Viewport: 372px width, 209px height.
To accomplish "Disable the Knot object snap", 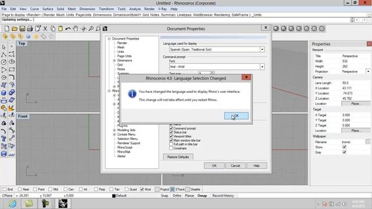I will (142, 189).
